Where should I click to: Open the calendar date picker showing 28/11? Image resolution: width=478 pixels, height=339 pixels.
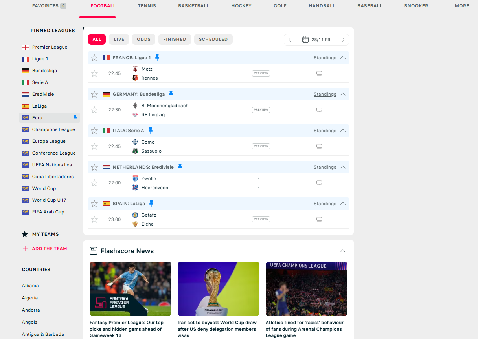point(316,40)
